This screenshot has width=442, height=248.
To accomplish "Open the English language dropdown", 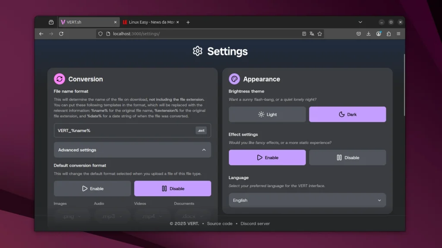I will 307,200.
